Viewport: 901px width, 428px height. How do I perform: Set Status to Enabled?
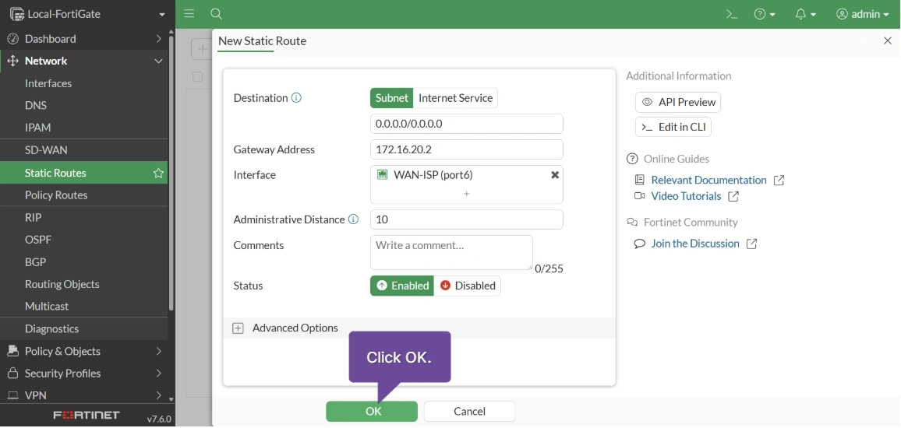[401, 286]
